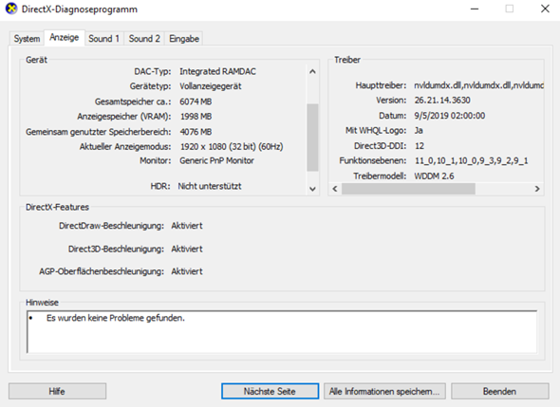Click the Hilfe button

tap(57, 391)
